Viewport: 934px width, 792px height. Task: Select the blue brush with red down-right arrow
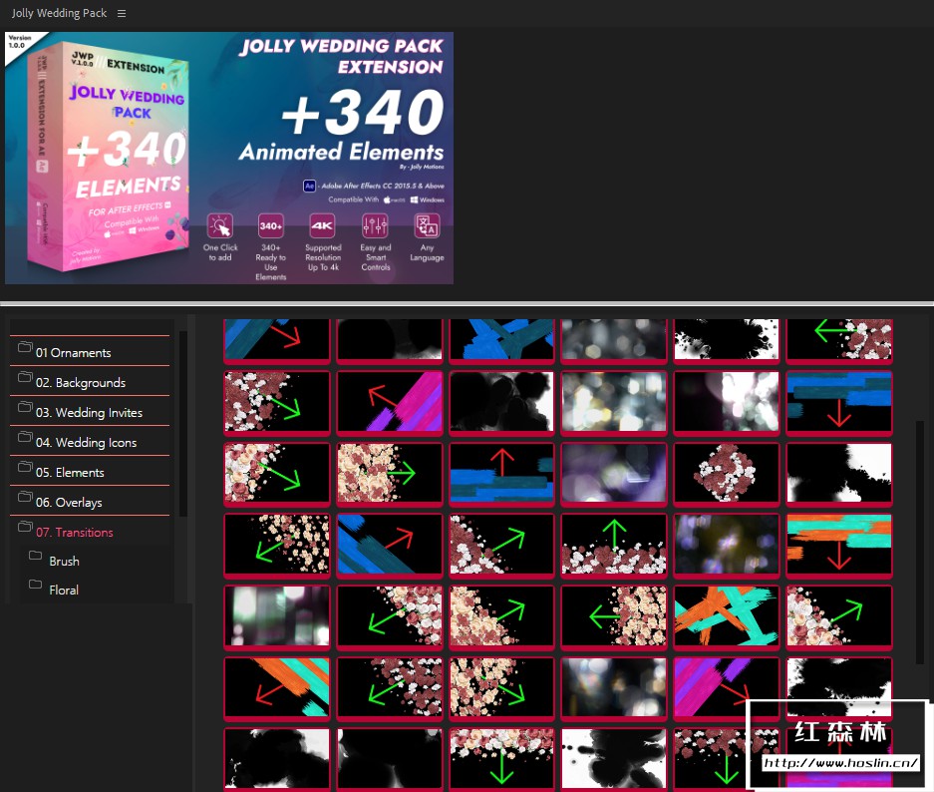(277, 340)
